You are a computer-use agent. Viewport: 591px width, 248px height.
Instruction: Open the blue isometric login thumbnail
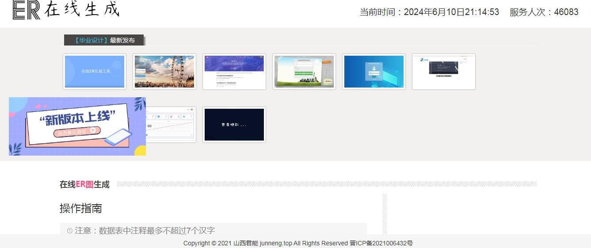[x=374, y=72]
